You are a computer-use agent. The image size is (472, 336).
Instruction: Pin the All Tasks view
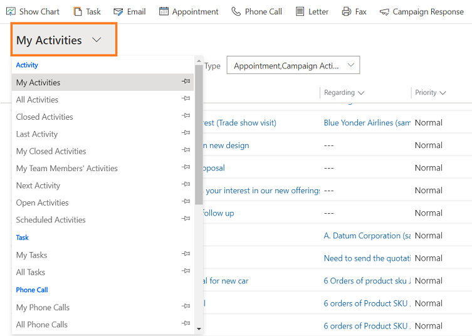tap(186, 271)
